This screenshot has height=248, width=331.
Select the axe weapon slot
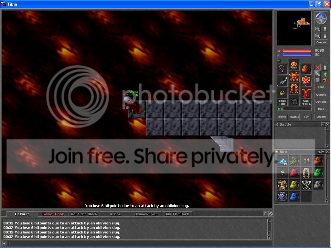[282, 81]
